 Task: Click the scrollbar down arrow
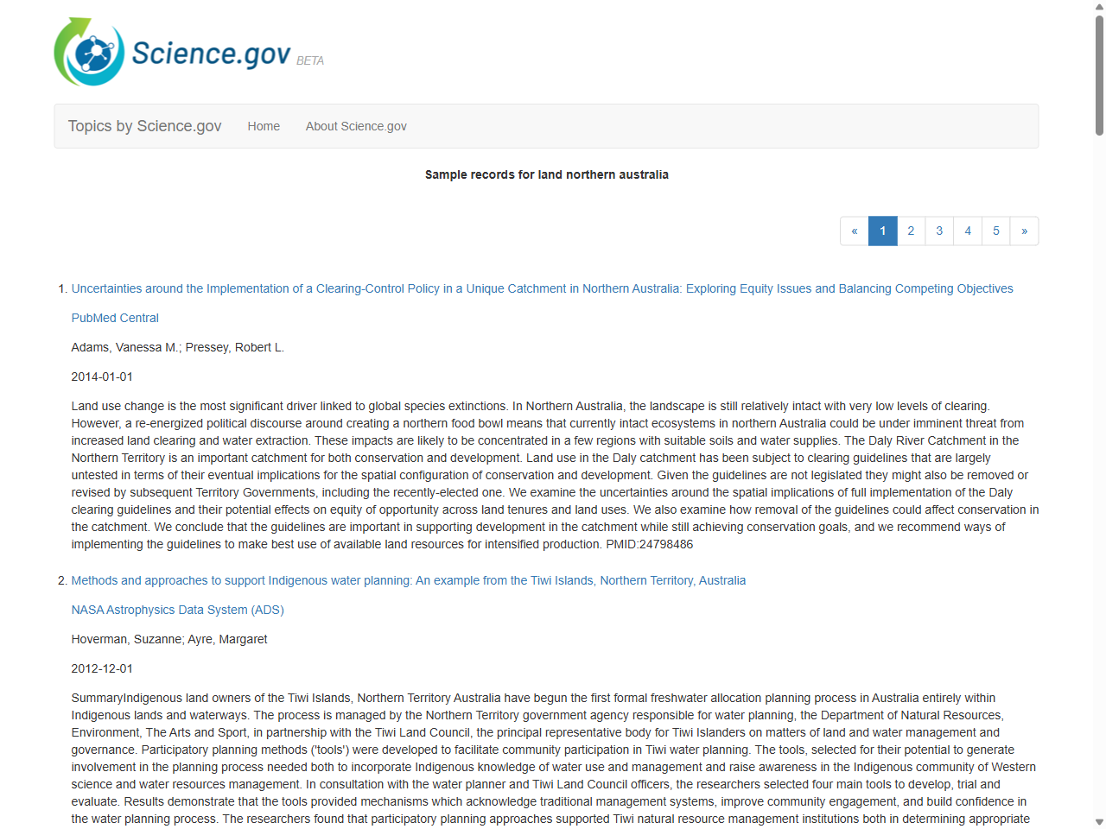[1099, 820]
